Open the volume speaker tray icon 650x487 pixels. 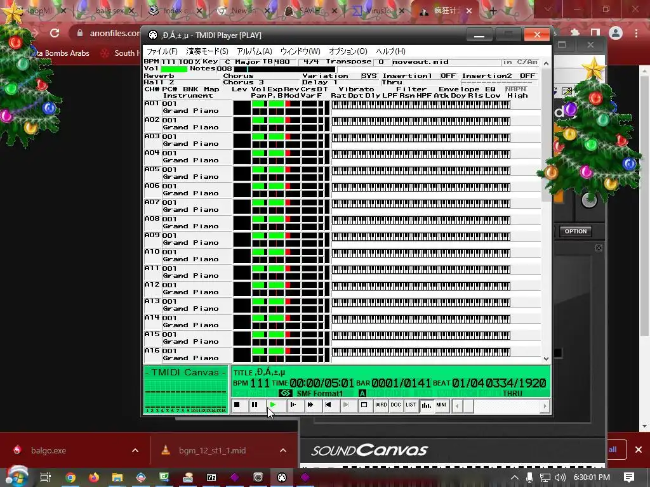coord(560,477)
